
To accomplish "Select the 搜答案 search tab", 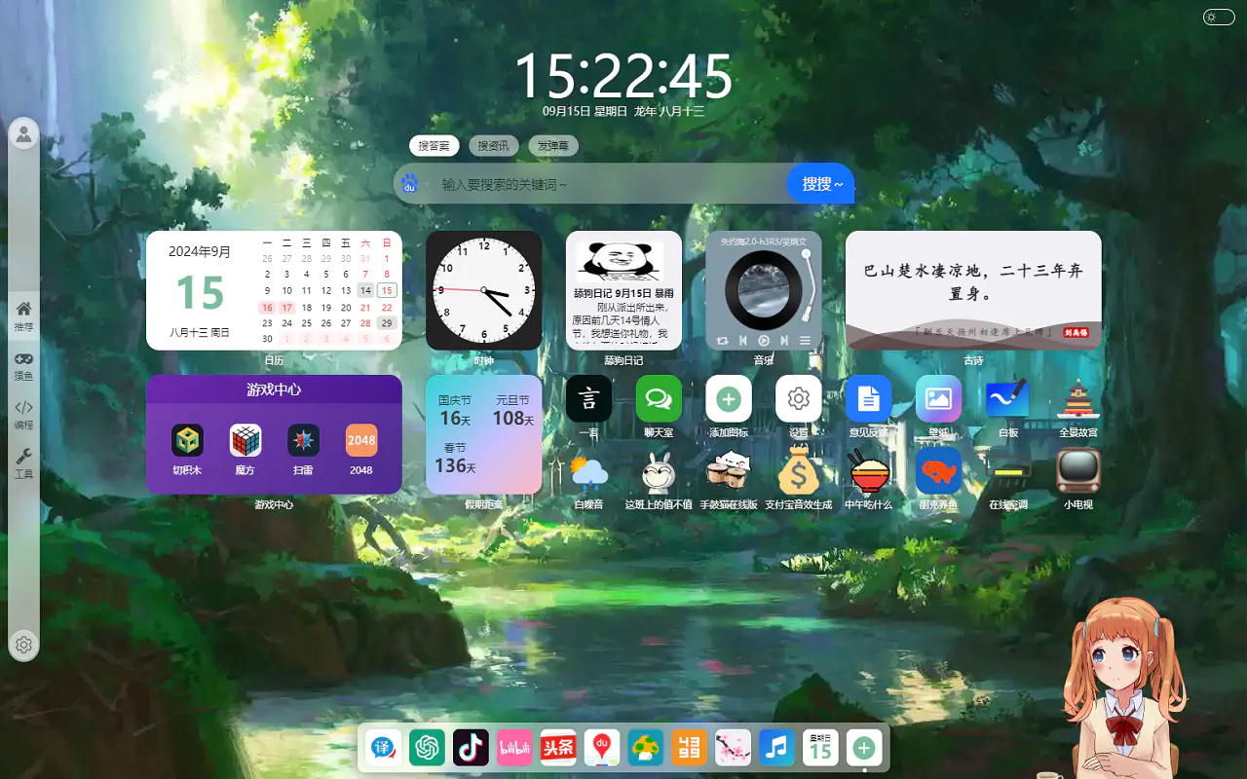I will tap(434, 146).
